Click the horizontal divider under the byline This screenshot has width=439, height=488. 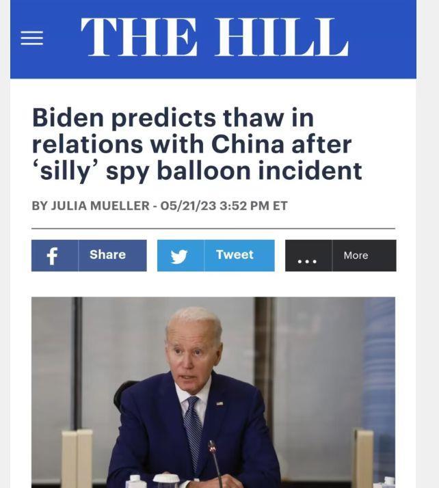tap(213, 228)
